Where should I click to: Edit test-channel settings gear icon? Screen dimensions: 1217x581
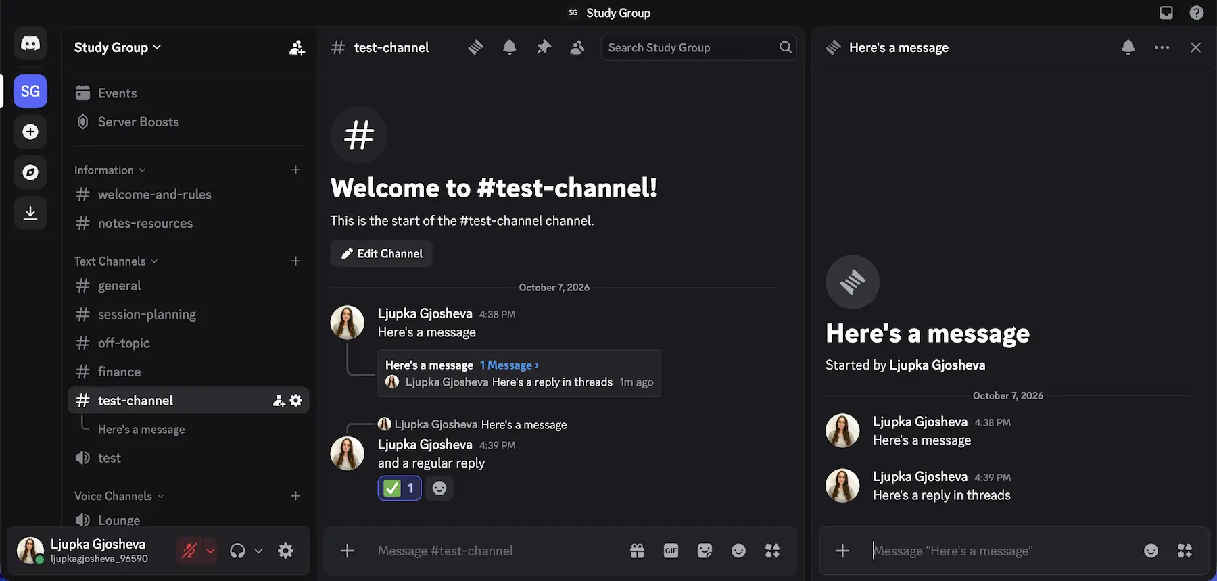pos(295,401)
